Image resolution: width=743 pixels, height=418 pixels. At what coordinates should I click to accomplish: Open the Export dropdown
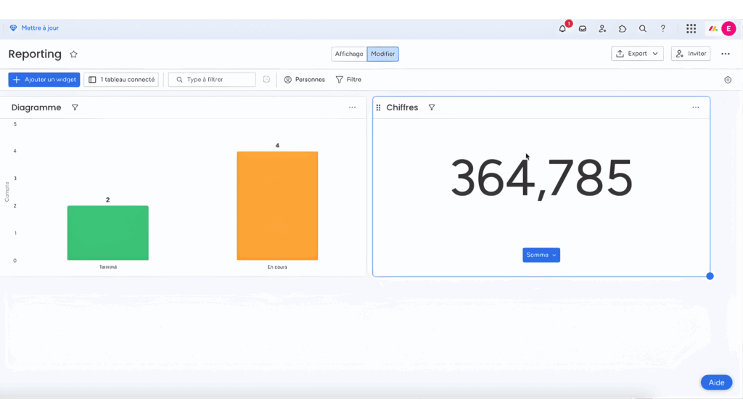637,54
